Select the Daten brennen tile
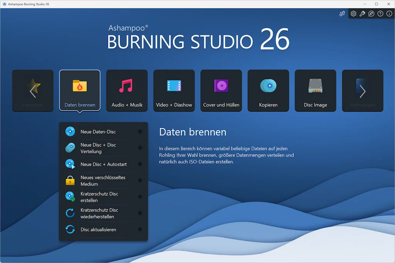The height and width of the screenshot is (263, 395). 80,90
